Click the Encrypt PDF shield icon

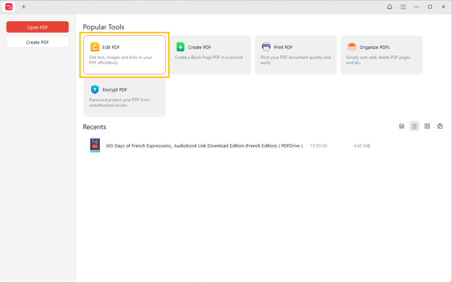click(95, 90)
